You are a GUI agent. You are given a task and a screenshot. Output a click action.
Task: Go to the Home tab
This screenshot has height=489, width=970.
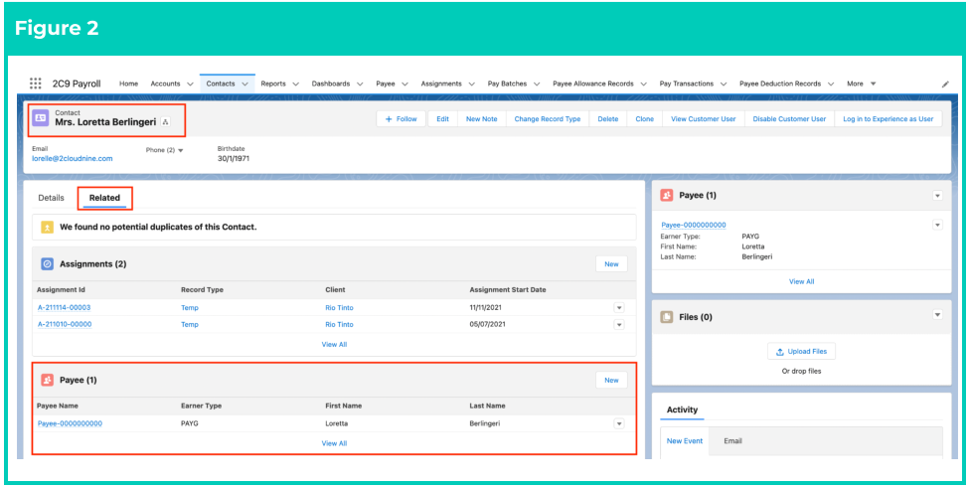tap(128, 83)
